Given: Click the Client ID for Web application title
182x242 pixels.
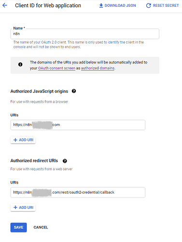Looking at the screenshot, I should 48,5.
